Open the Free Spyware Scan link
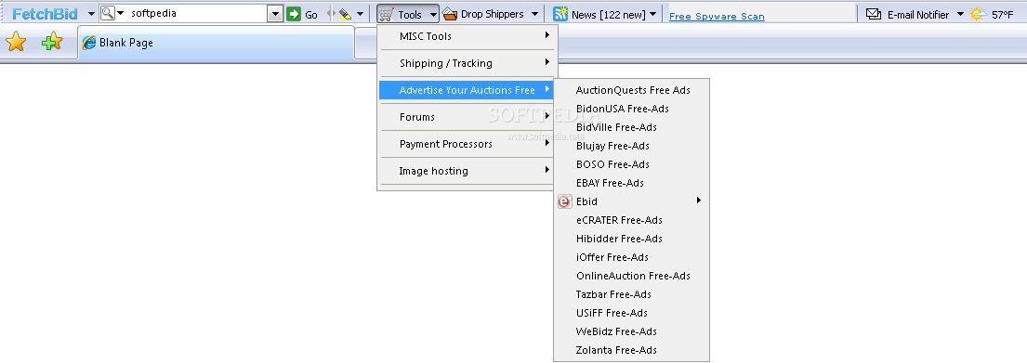The width and height of the screenshot is (1027, 363). [x=717, y=17]
